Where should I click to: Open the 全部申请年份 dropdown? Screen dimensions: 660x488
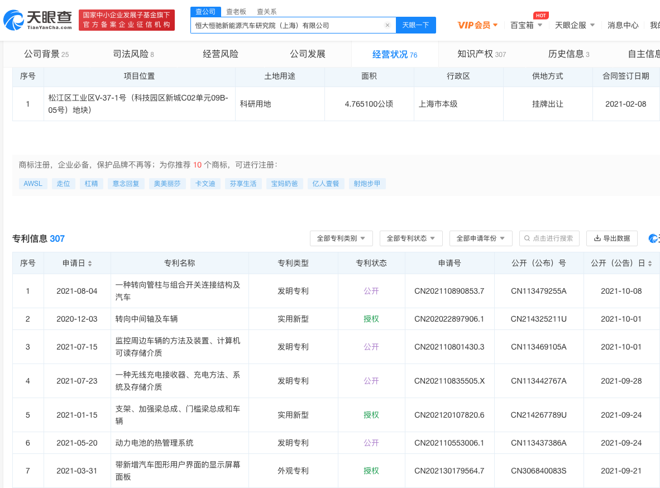(x=480, y=238)
